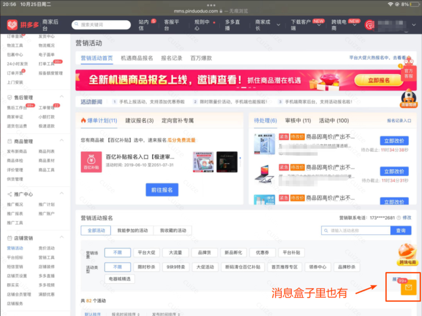
Task: Click the 商品管理 section icon
Action: click(10, 141)
